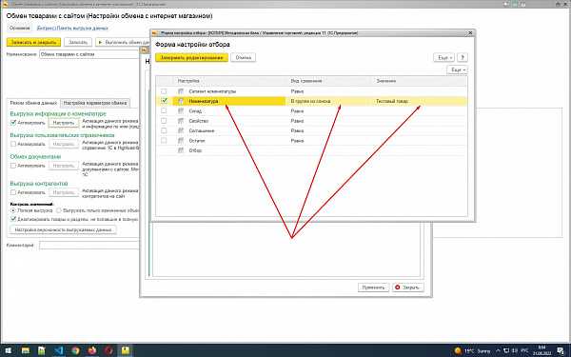Screen dimensions: 571x357
Task: Tick the Остатки filter checkbox
Action: click(x=164, y=140)
